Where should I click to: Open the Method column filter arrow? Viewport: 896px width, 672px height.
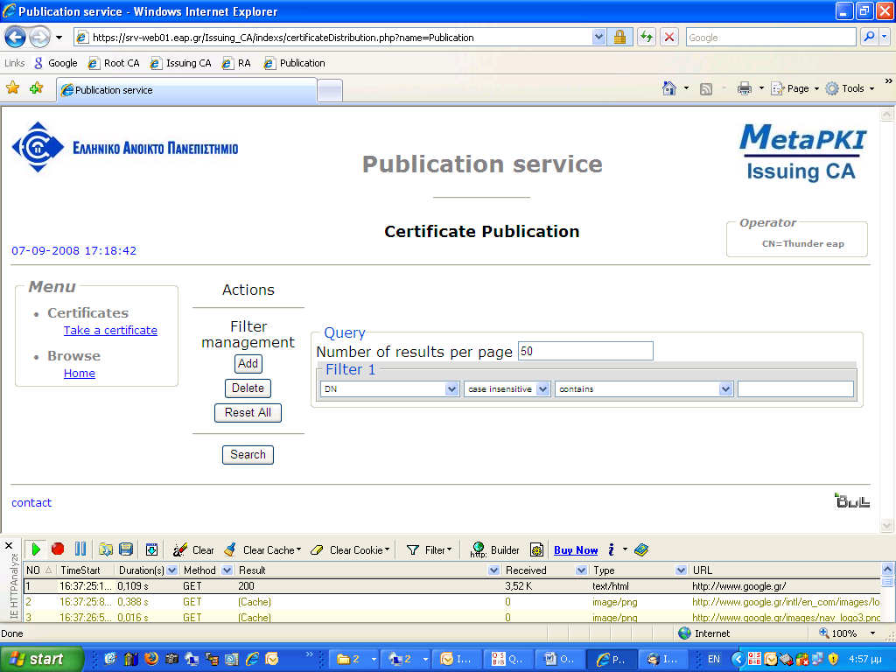(227, 570)
